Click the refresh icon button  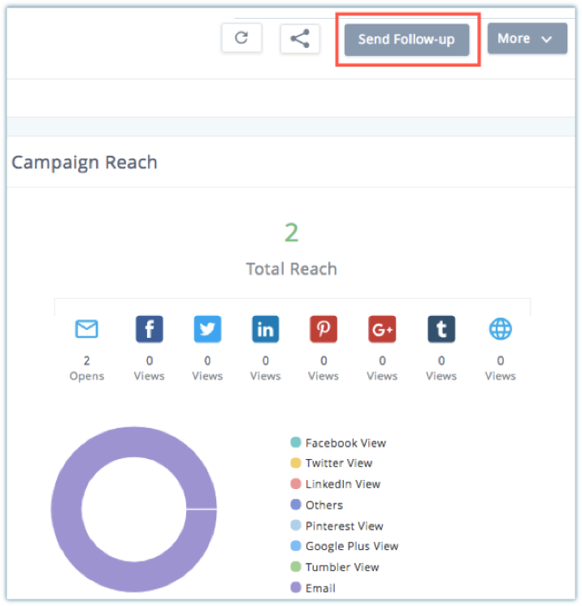(241, 38)
